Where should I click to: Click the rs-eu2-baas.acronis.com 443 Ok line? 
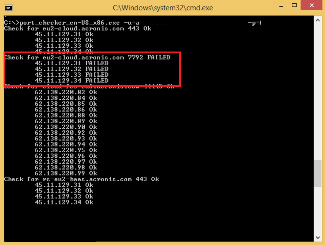[x=81, y=179]
